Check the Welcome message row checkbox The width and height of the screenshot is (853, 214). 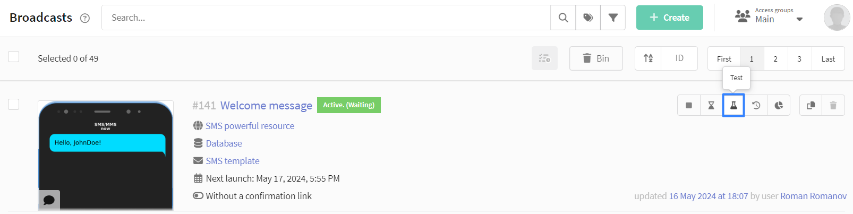(x=14, y=104)
